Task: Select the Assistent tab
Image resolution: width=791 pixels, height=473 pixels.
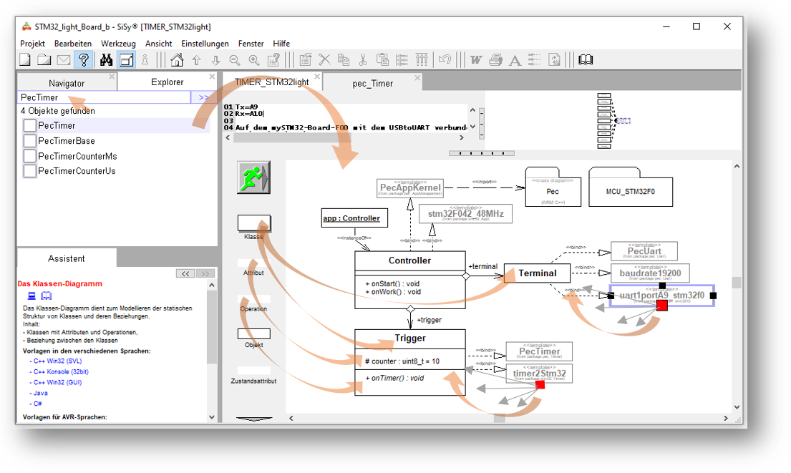Action: point(67,259)
